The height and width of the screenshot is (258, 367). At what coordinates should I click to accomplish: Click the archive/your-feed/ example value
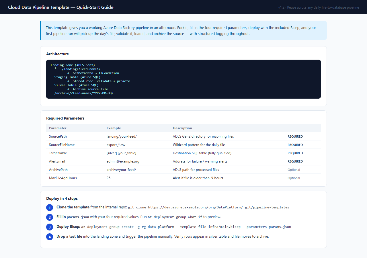coord(121,170)
